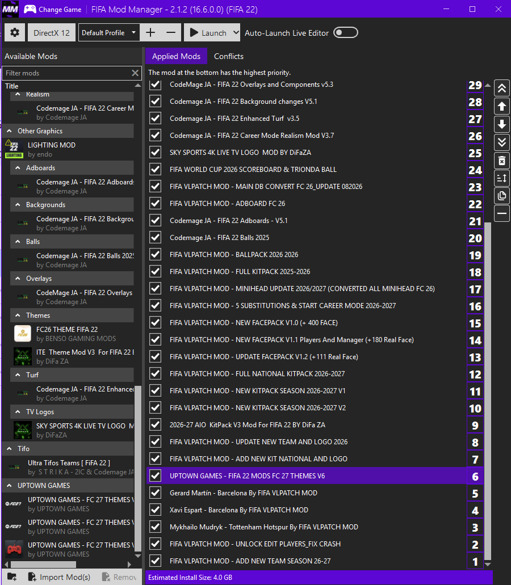Image resolution: width=511 pixels, height=585 pixels.
Task: Uncheck ADD NEW TEAM SEASON 26-27 mod
Action: tap(155, 561)
